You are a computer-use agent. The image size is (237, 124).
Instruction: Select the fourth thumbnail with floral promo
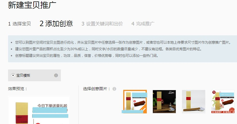223,102
